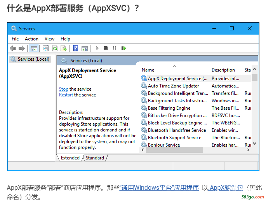Select Block Level Backup Engine row
Screen dimensions: 266x203
[196, 123]
